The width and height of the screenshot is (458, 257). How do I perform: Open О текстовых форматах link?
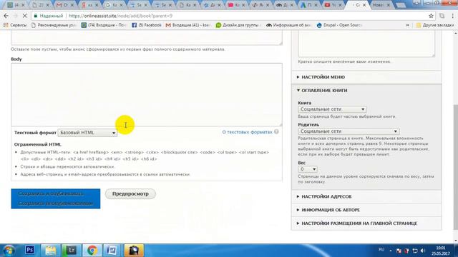click(247, 132)
